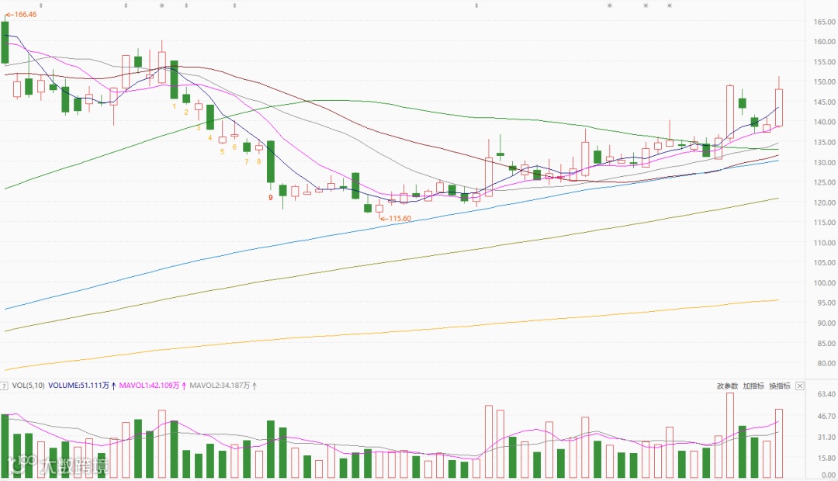Viewport: 838px width, 481px height.
Task: Click the leftmost event marker above the chart
Action: 41,6
